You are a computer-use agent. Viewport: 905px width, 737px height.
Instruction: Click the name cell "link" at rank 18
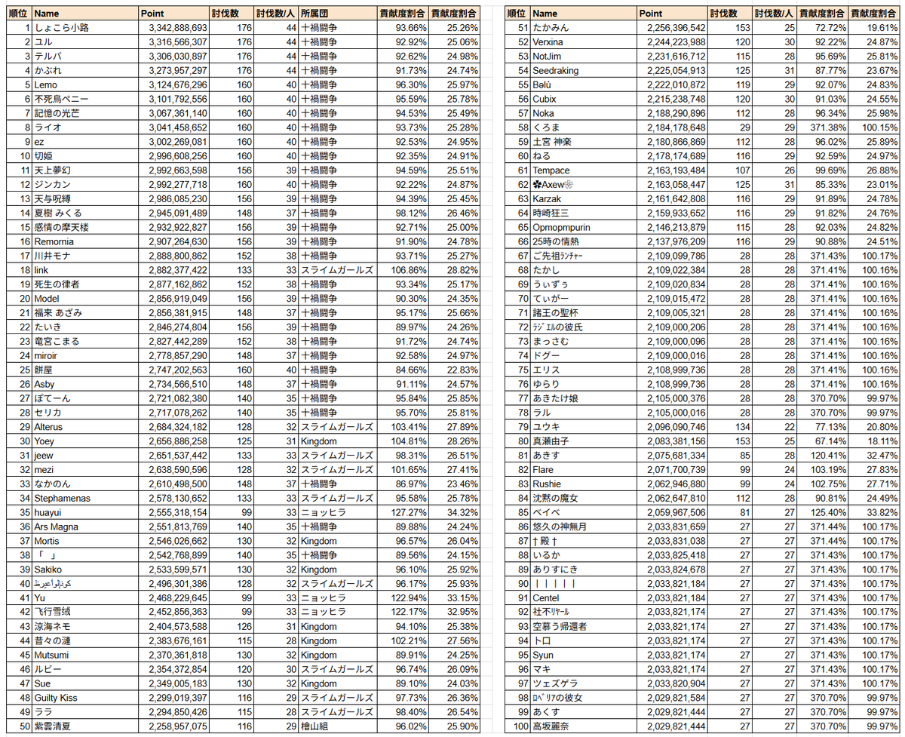click(85, 270)
